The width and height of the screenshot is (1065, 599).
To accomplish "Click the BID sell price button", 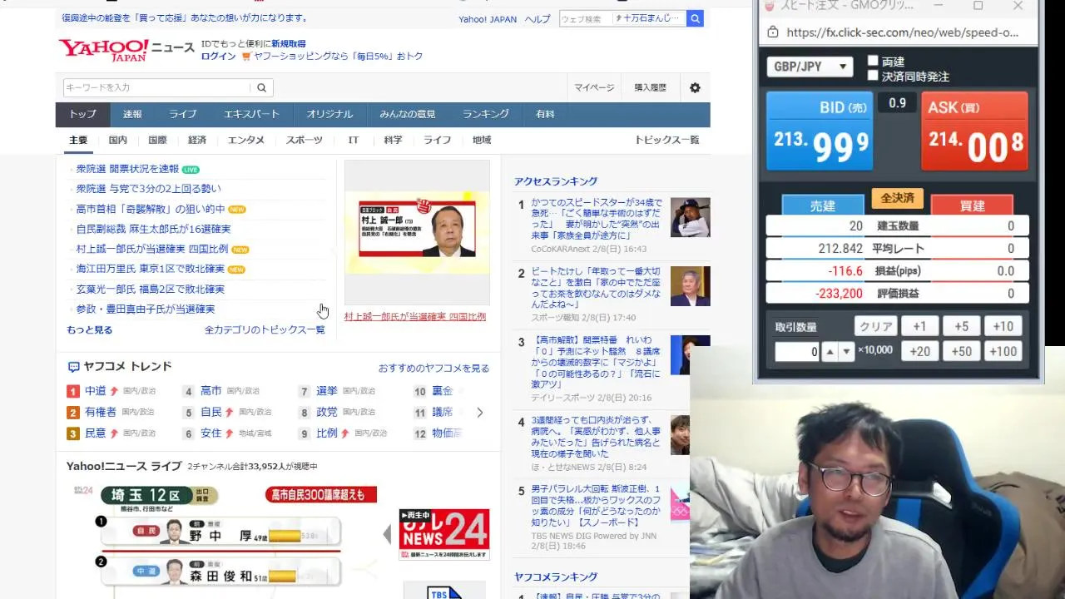I will (821, 131).
